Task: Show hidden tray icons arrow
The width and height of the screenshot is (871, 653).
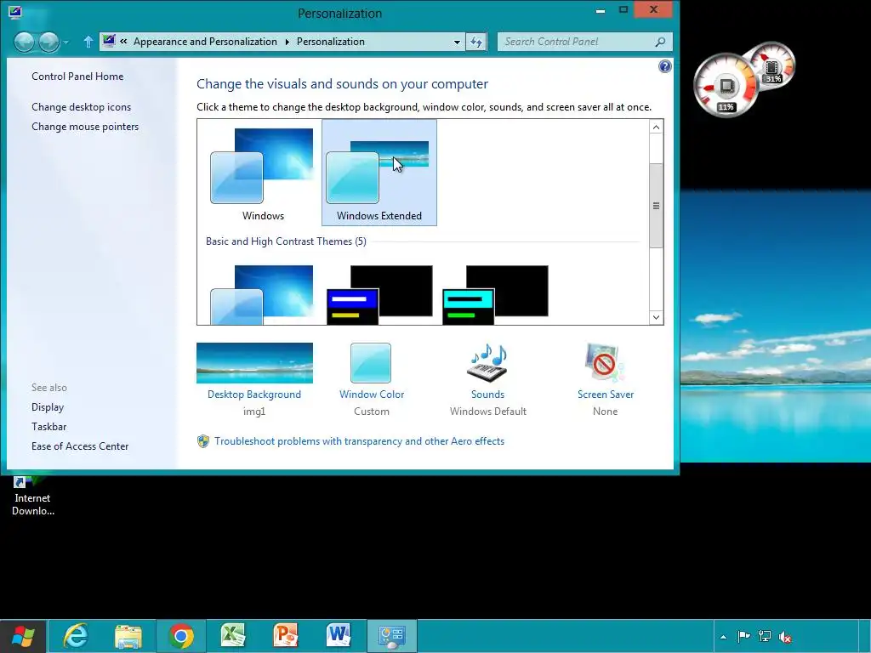Action: click(723, 637)
